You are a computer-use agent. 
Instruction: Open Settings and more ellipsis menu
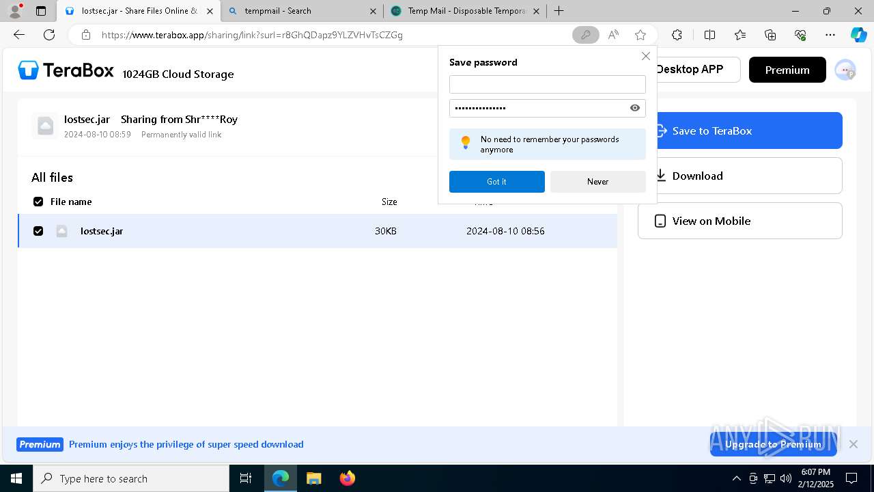coord(830,35)
